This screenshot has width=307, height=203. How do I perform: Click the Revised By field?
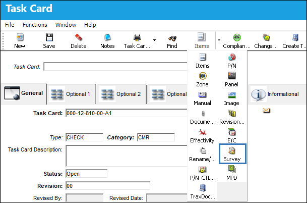point(84,198)
